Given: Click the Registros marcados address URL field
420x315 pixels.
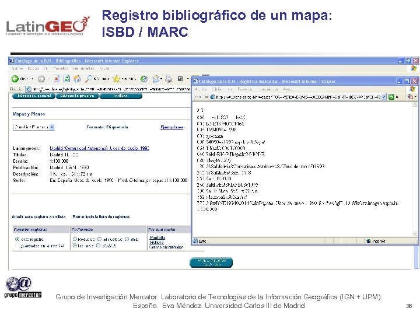Looking at the screenshot, I should pyautogui.click(x=299, y=97).
